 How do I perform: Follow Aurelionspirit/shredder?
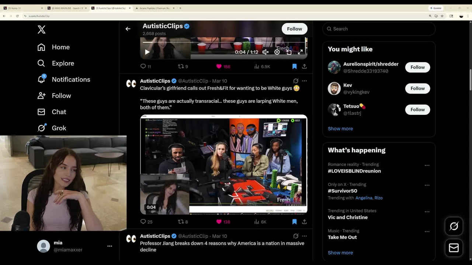coord(417,67)
